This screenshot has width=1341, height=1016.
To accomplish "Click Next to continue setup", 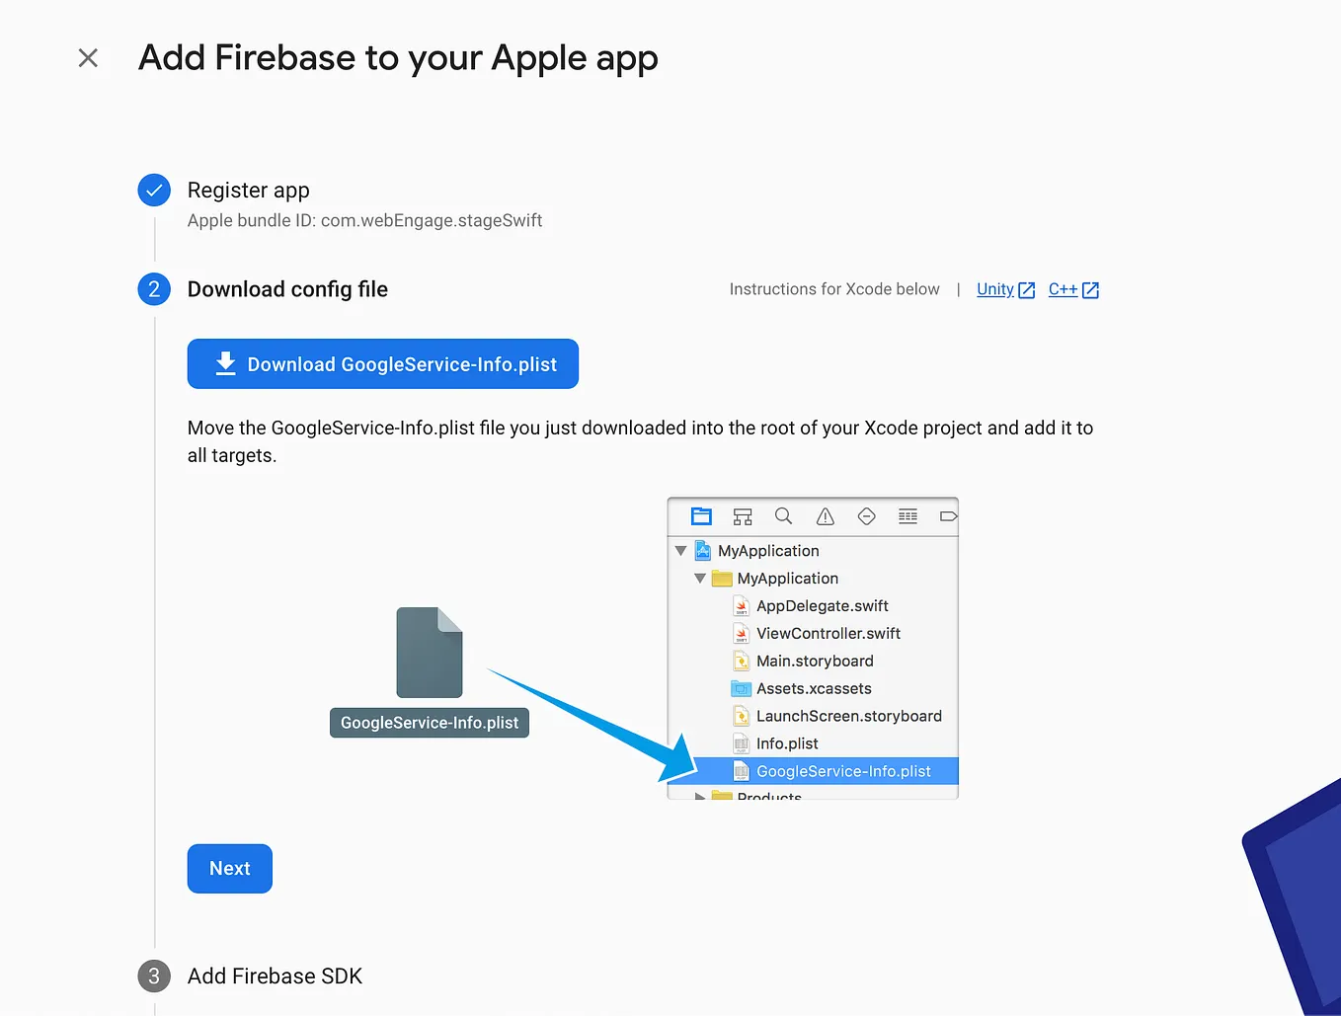I will pos(230,869).
